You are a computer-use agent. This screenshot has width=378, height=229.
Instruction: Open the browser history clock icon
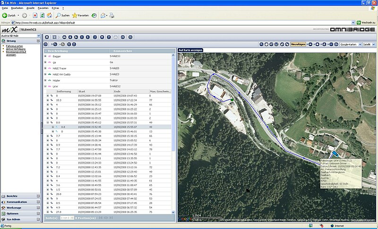point(94,16)
